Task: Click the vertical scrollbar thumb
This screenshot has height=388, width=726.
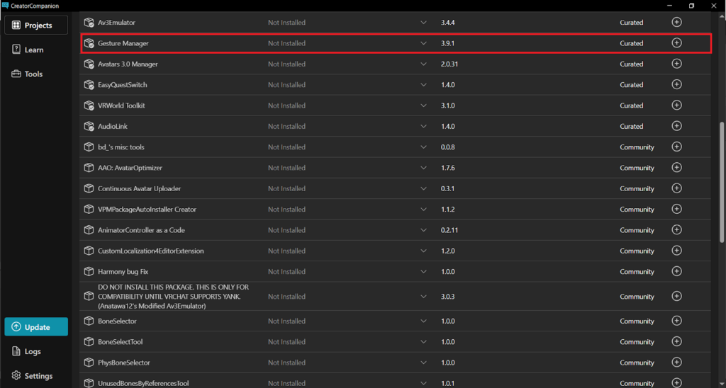Action: tap(722, 182)
